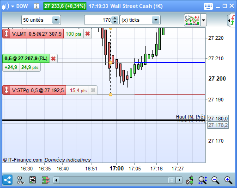
Task: Open the (x) ticks timeframe dropdown
Action: click(140, 20)
